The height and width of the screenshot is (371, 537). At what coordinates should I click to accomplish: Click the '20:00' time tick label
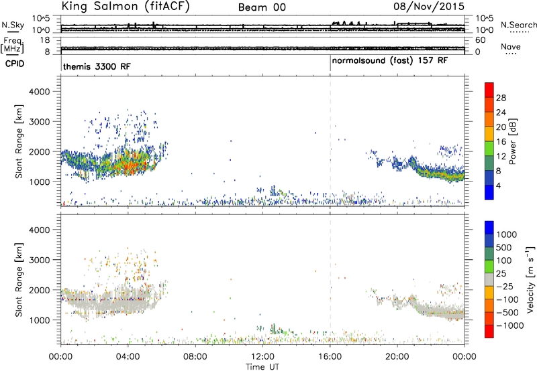(x=397, y=357)
